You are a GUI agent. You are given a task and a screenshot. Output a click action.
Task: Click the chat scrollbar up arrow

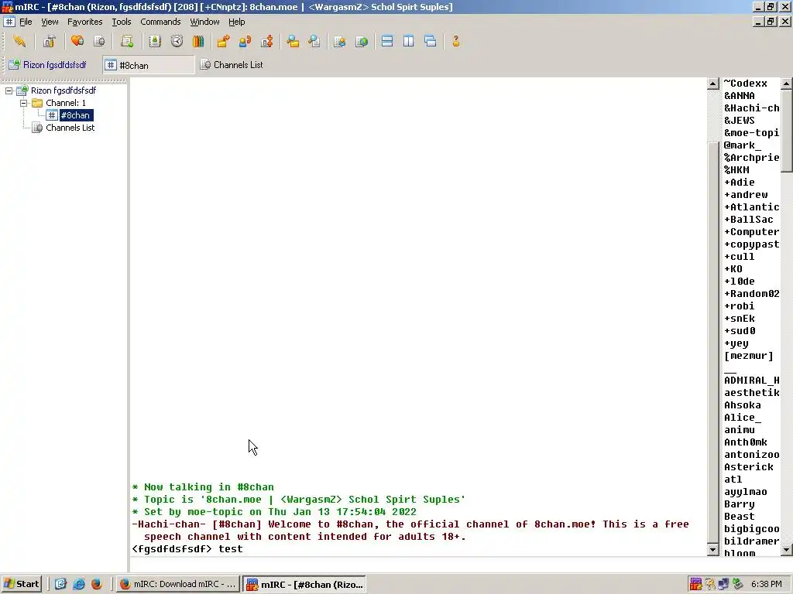coord(713,84)
